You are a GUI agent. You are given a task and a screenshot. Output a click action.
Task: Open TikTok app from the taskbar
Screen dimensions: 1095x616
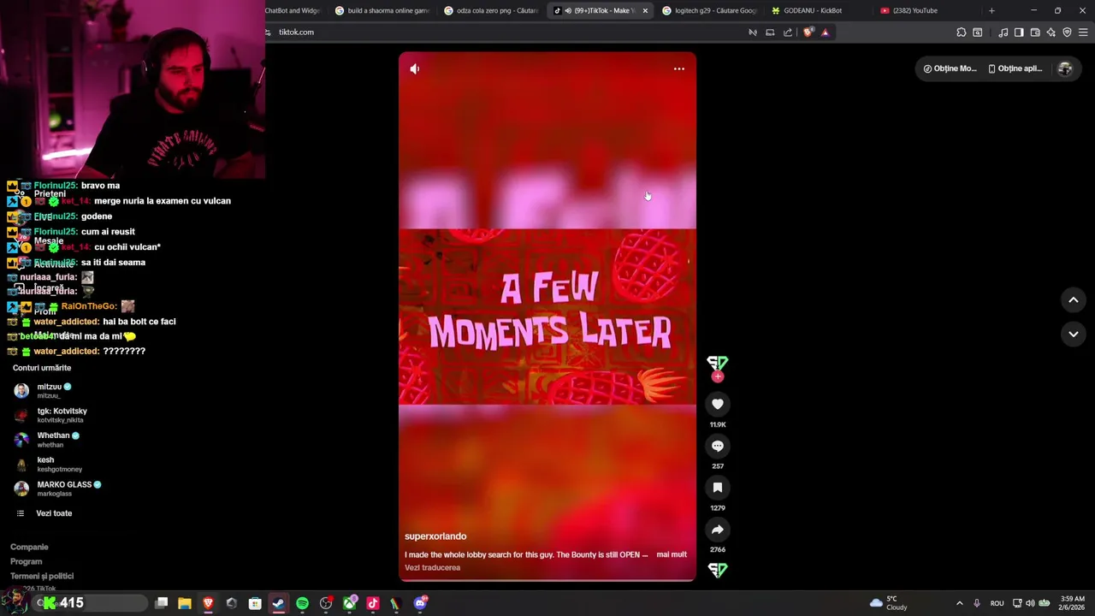pyautogui.click(x=373, y=603)
